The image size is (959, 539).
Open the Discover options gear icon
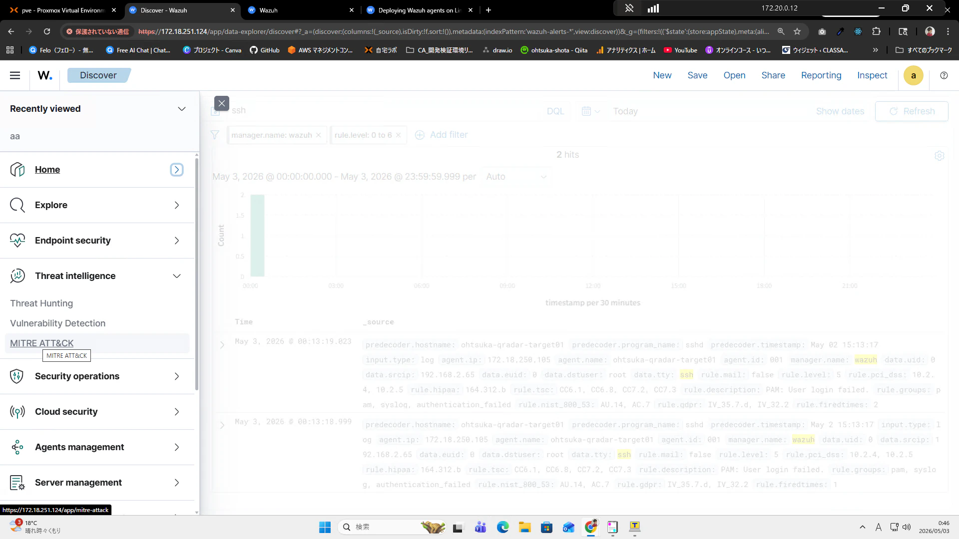click(940, 156)
